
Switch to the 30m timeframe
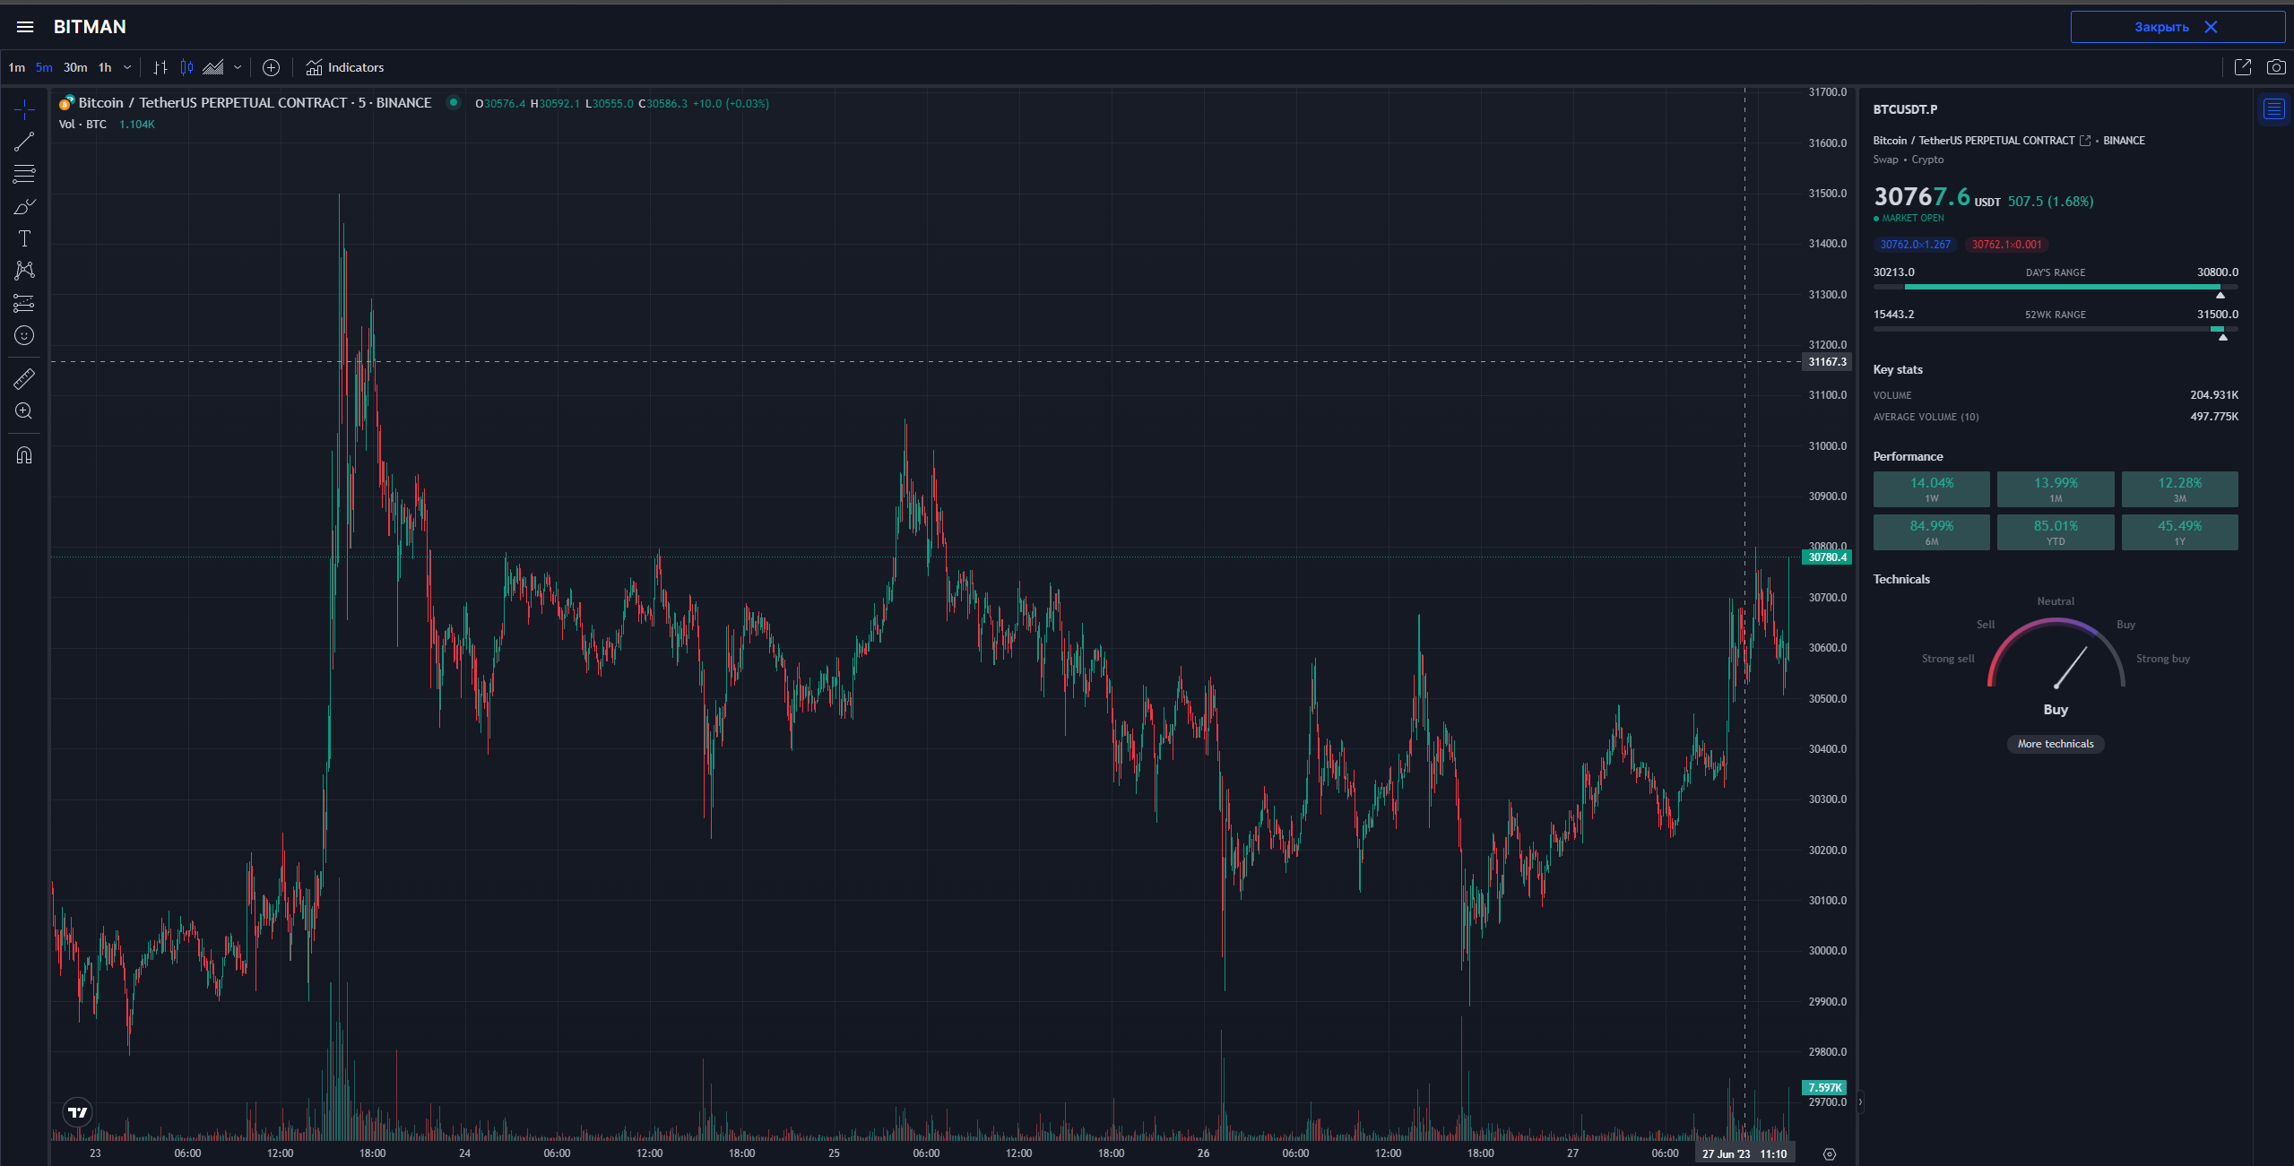tap(75, 67)
